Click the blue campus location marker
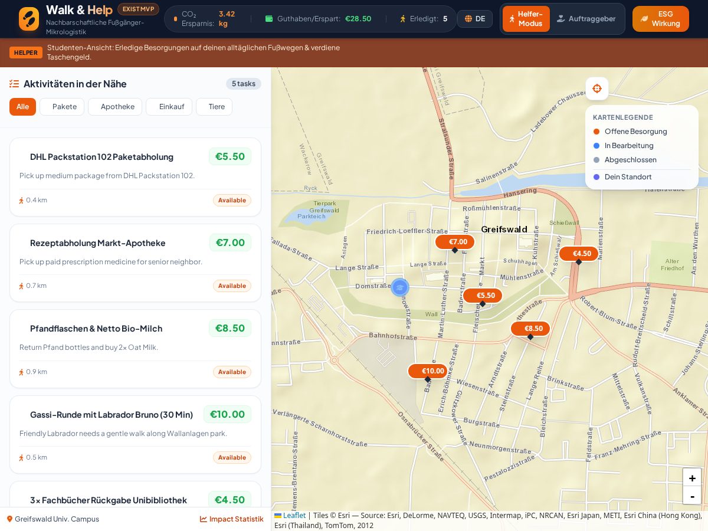Screen dimensions: 708x531 (x=400, y=287)
